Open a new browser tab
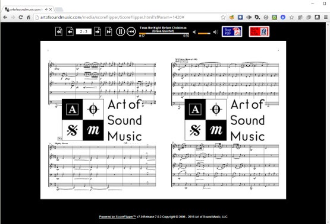The image size is (330, 224). 59,9
